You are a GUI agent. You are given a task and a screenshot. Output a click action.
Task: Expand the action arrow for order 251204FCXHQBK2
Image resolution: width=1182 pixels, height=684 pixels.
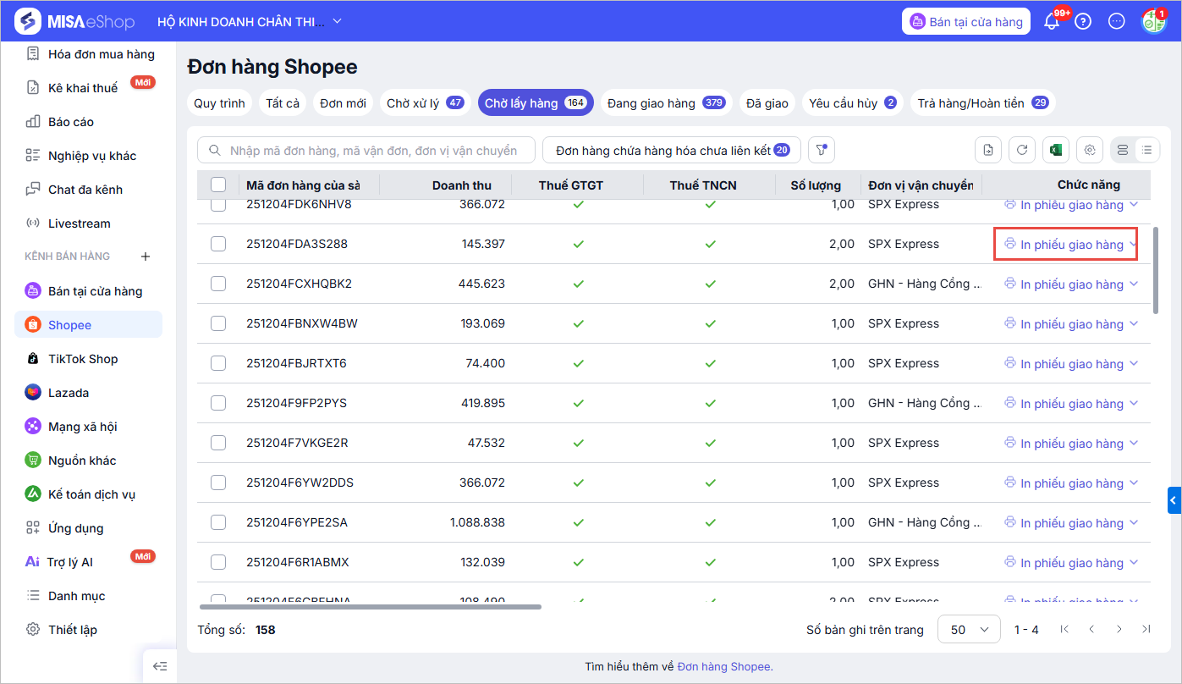(x=1135, y=284)
